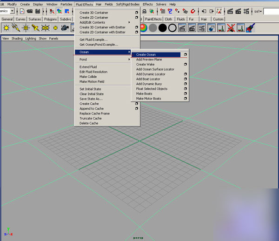Open Make Boats option box

(185, 94)
